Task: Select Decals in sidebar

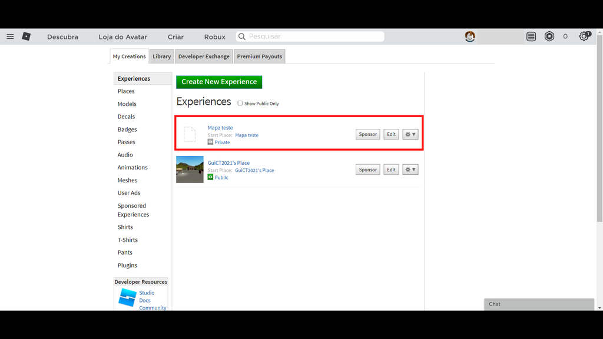Action: coord(126,117)
